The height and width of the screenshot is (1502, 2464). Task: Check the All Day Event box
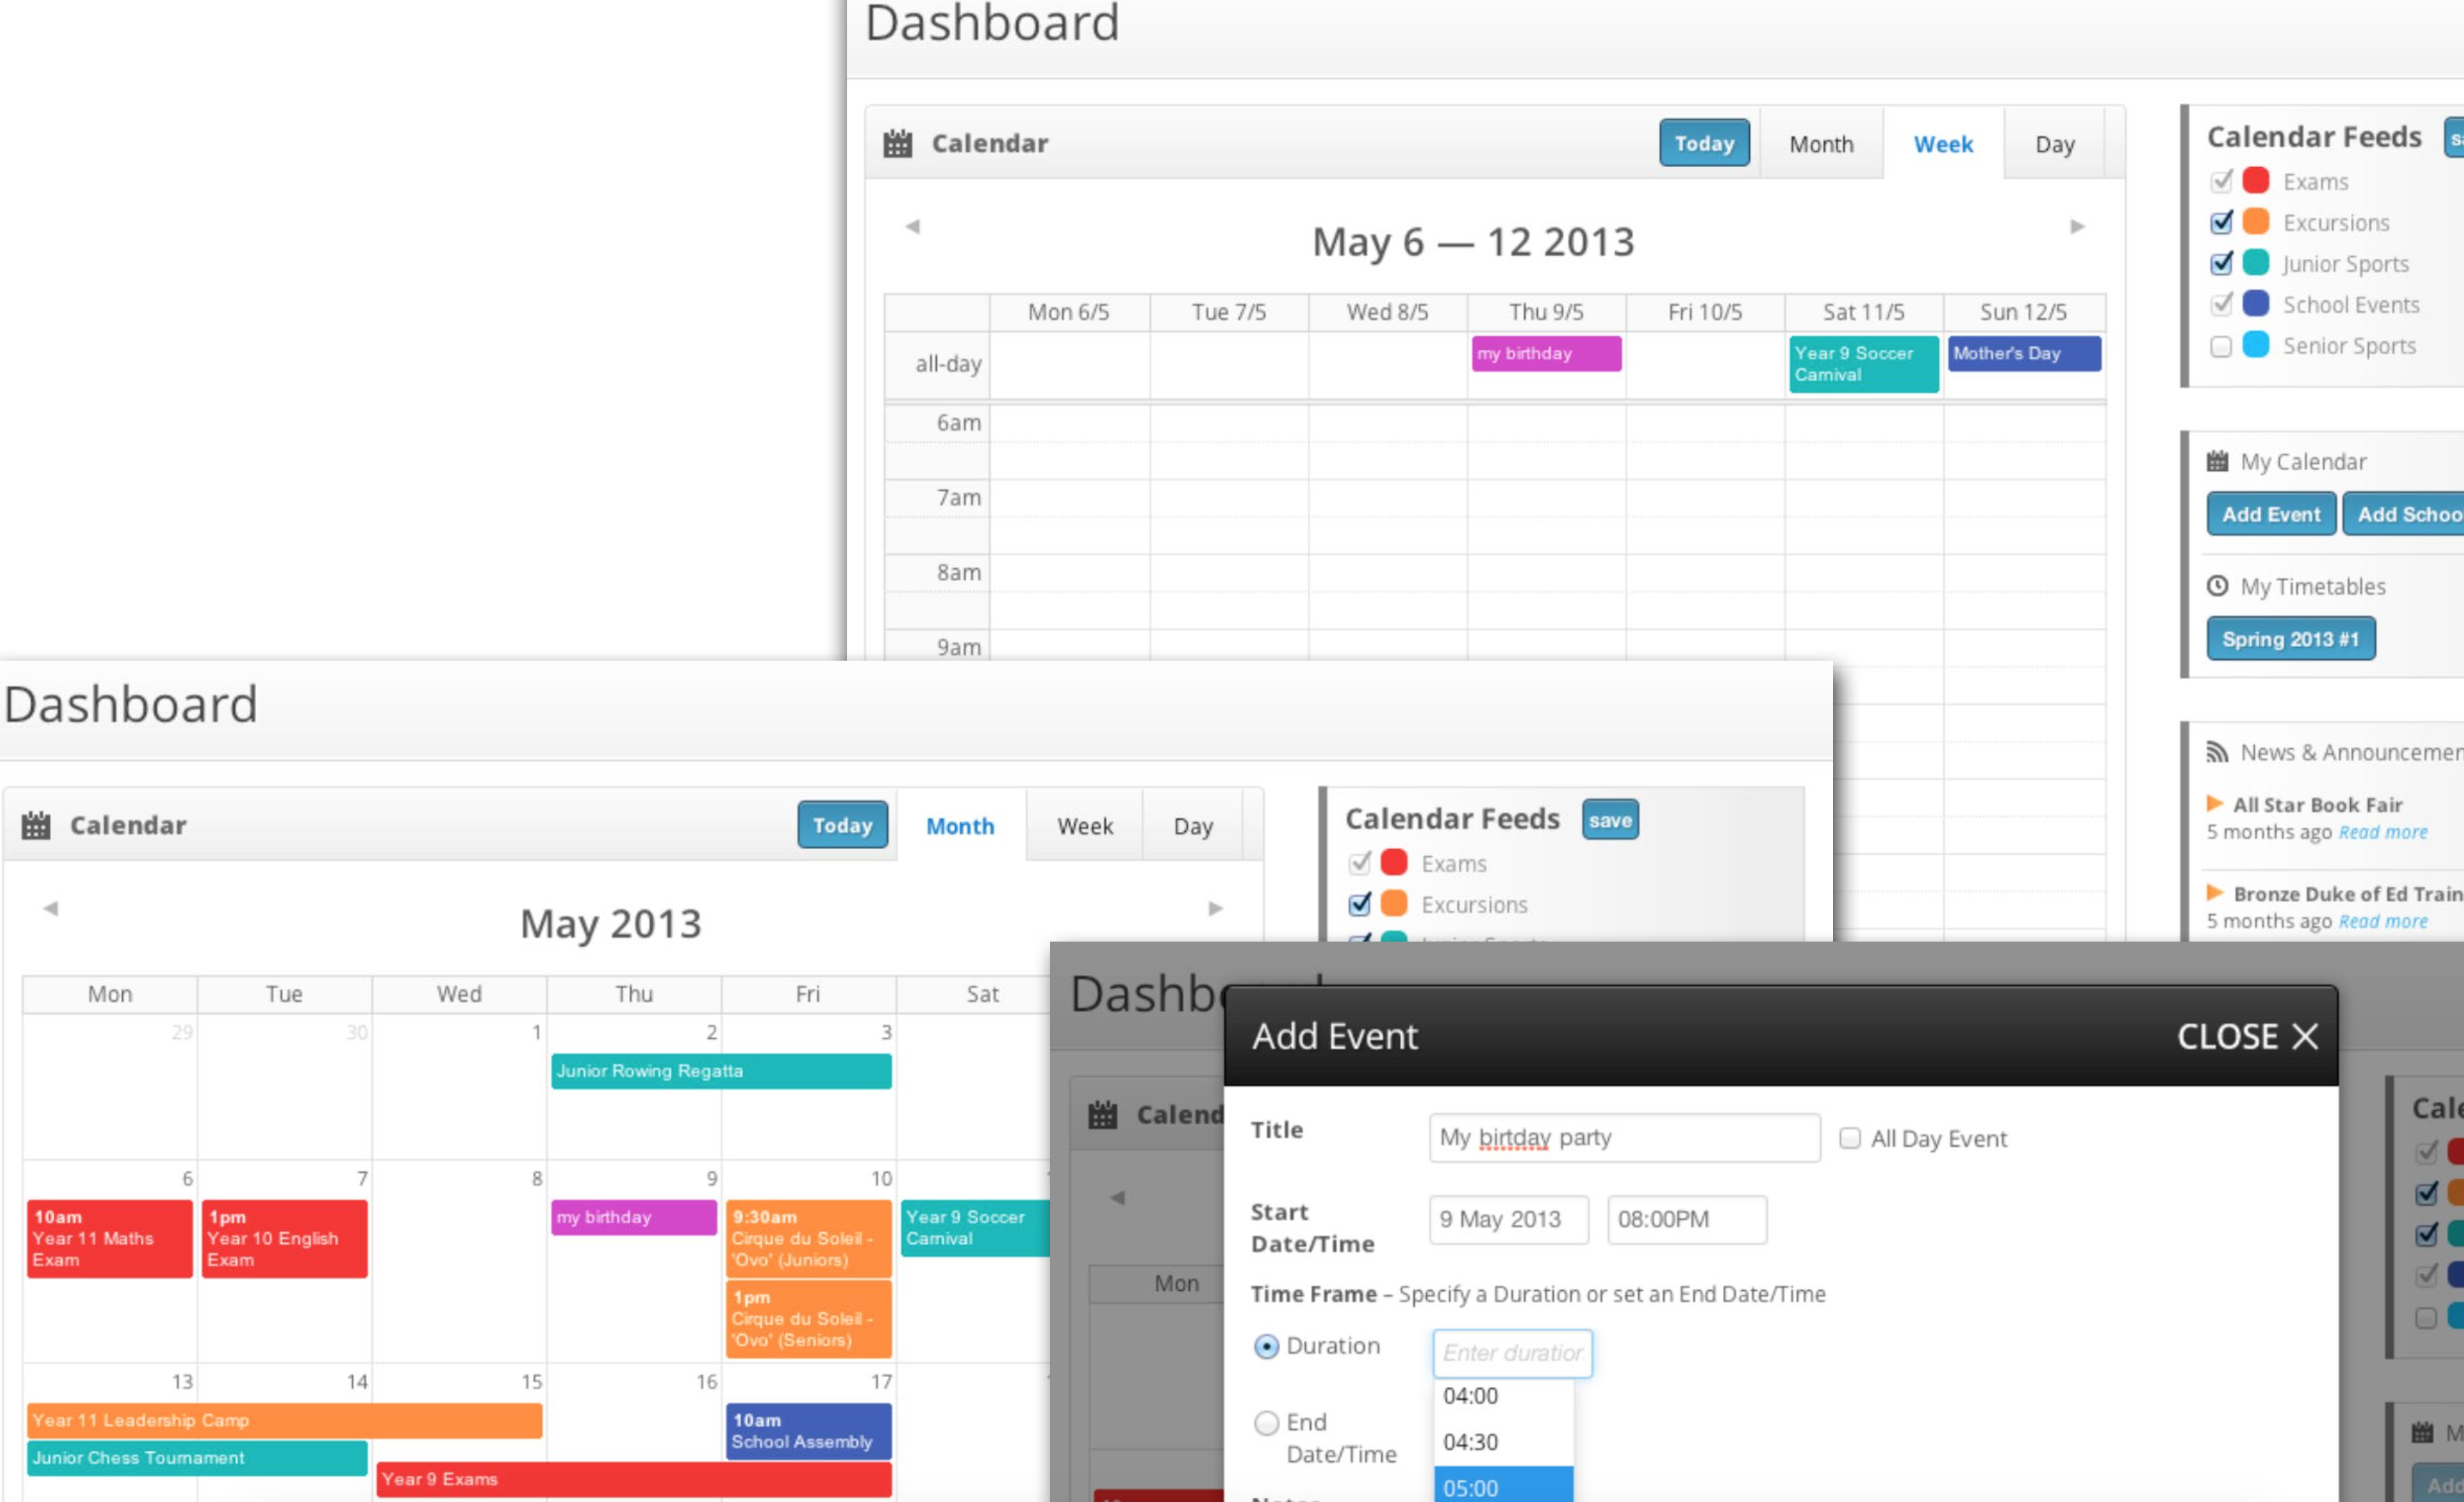pyautogui.click(x=1849, y=1138)
